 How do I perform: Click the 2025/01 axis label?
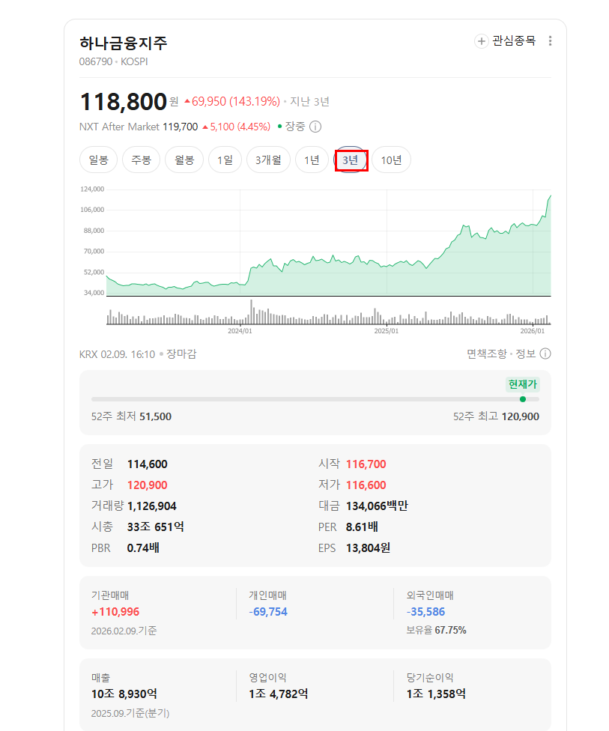point(386,331)
